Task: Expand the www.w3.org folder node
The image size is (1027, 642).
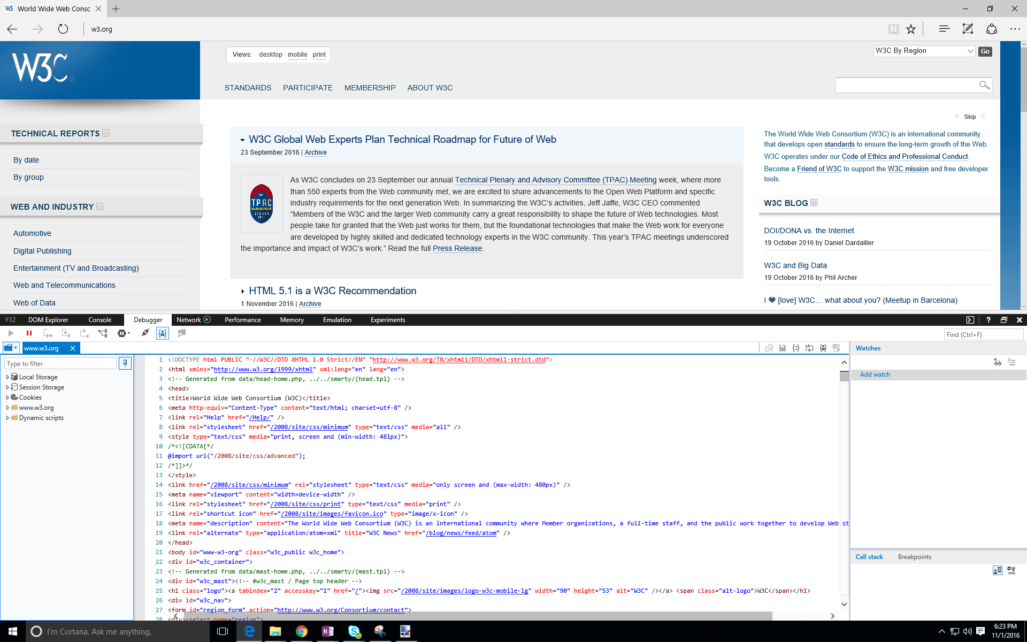Action: [7, 408]
